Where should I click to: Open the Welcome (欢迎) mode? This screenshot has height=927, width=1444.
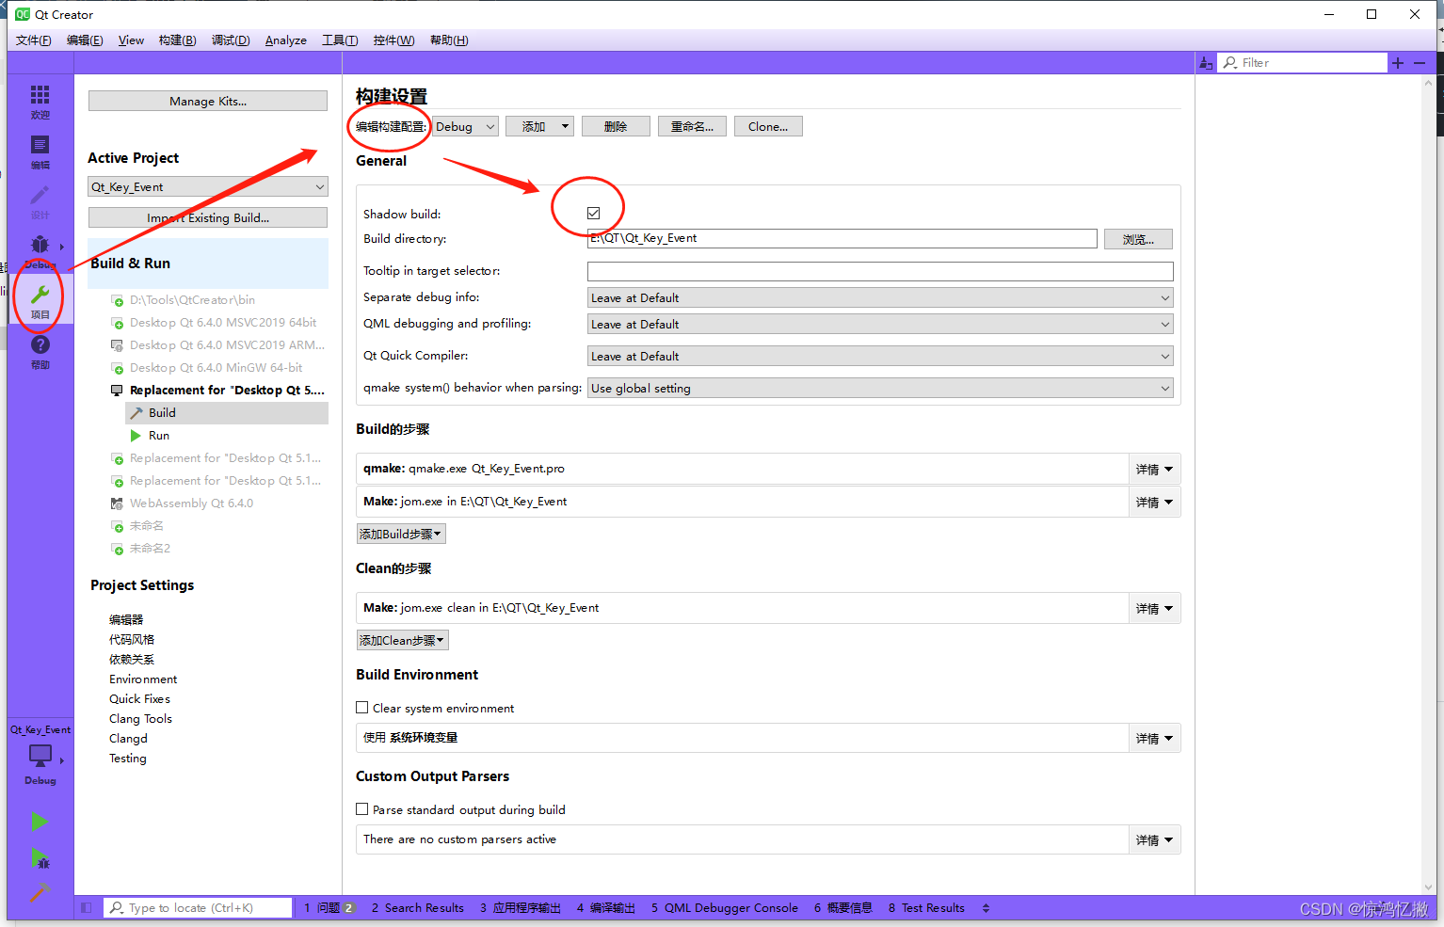coord(40,102)
